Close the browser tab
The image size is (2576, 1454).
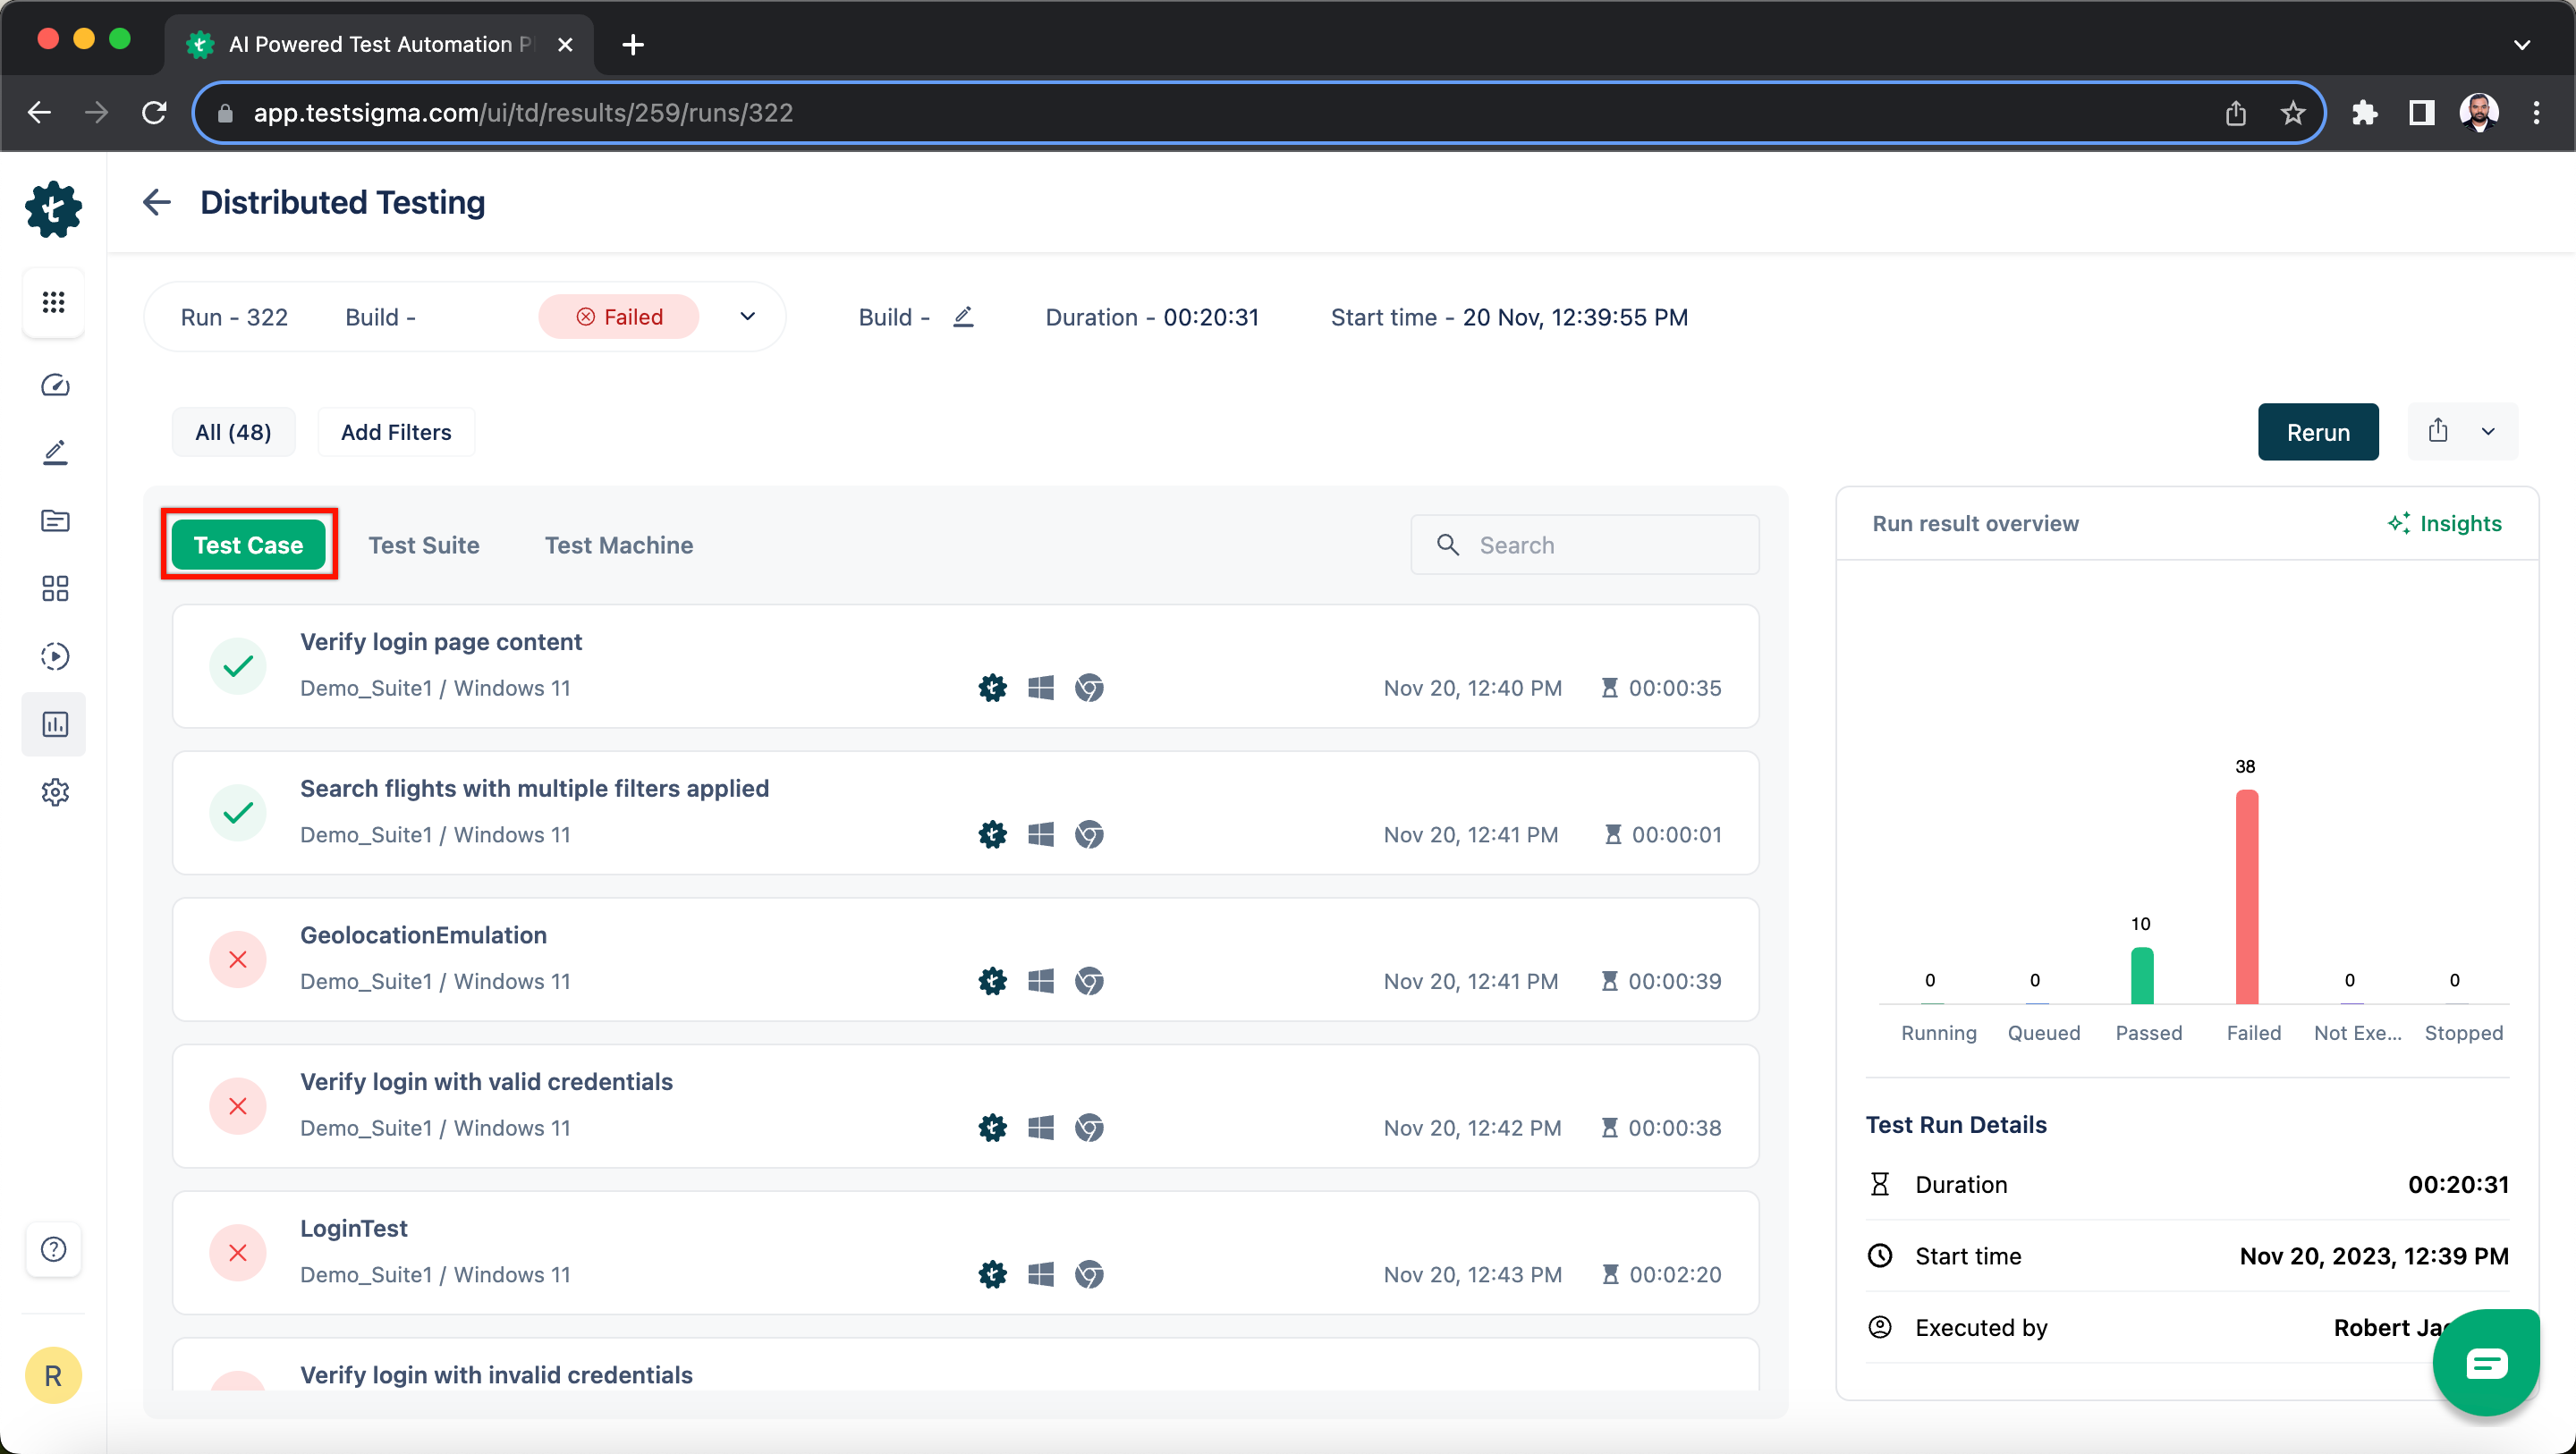(565, 45)
